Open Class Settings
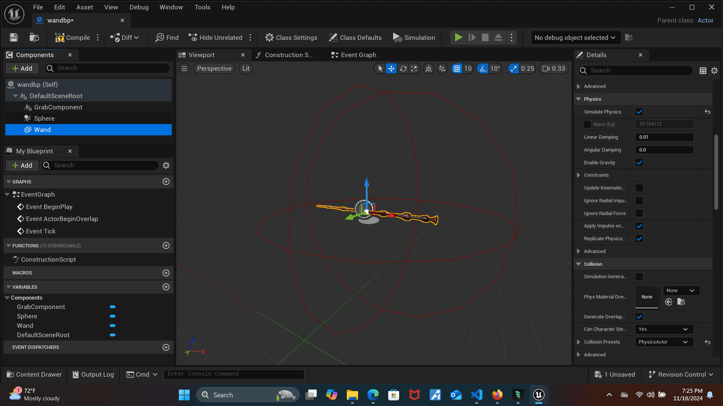 [291, 38]
